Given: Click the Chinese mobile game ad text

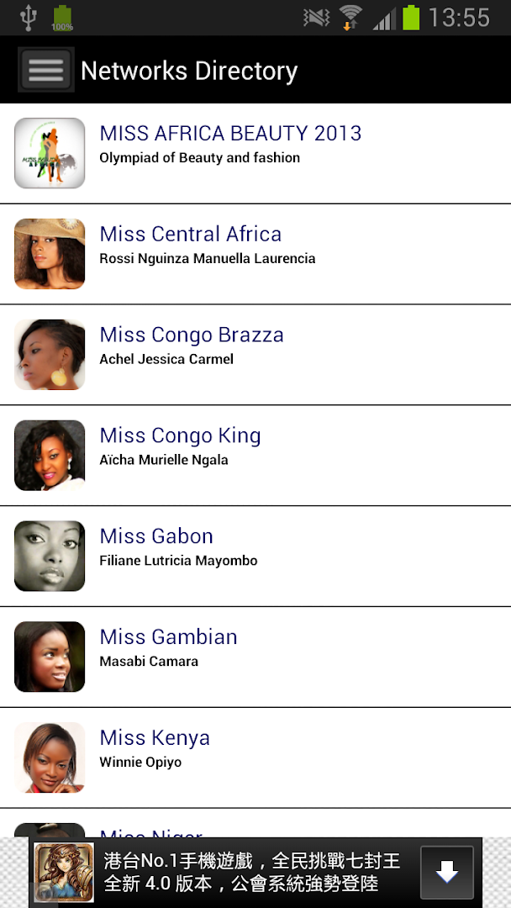Looking at the screenshot, I should click(x=252, y=873).
